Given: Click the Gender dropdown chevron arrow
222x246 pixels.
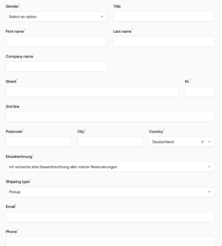Looking at the screenshot, I should (x=102, y=17).
